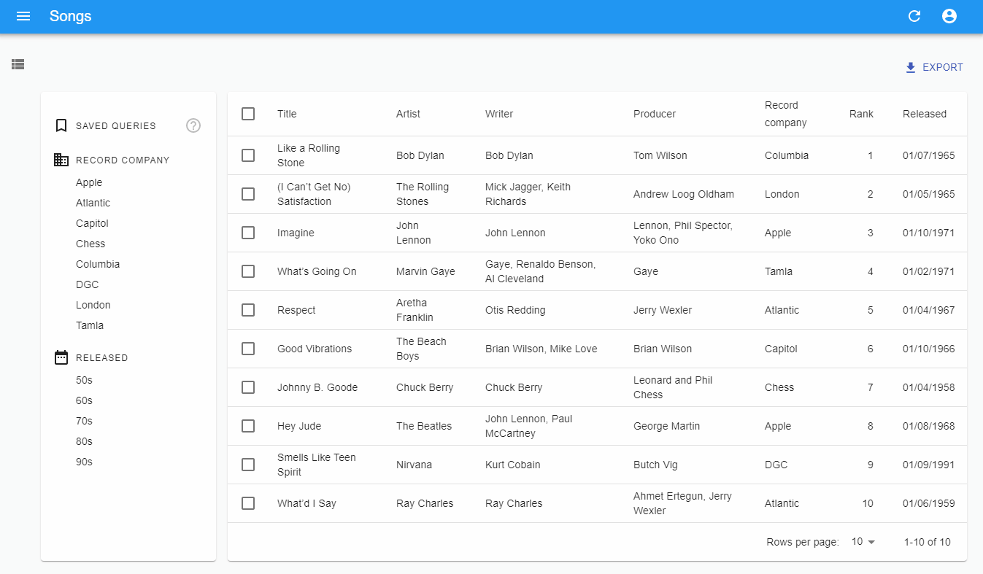Image resolution: width=983 pixels, height=574 pixels.
Task: Click the Released calendar icon
Action: pos(61,357)
